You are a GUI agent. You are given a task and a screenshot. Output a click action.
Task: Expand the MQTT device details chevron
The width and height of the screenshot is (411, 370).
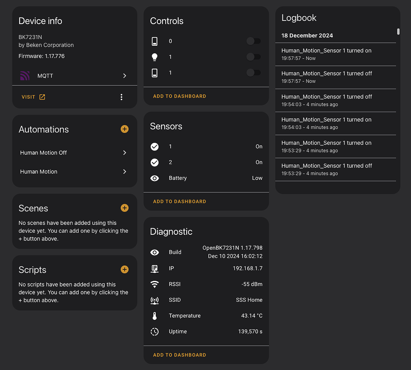124,76
